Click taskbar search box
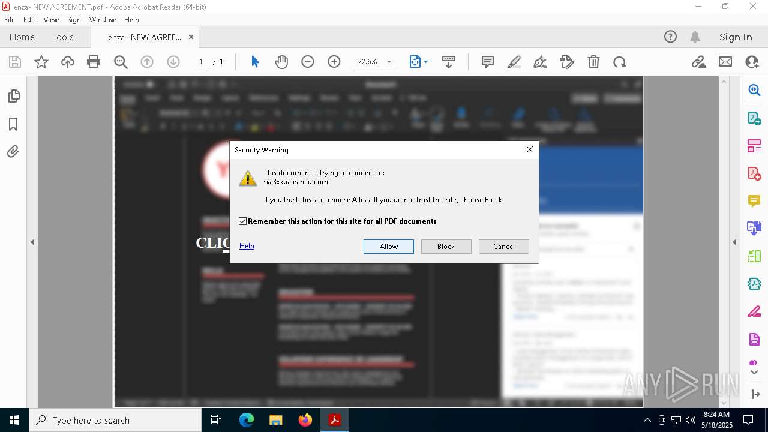This screenshot has height=432, width=768. [x=115, y=420]
